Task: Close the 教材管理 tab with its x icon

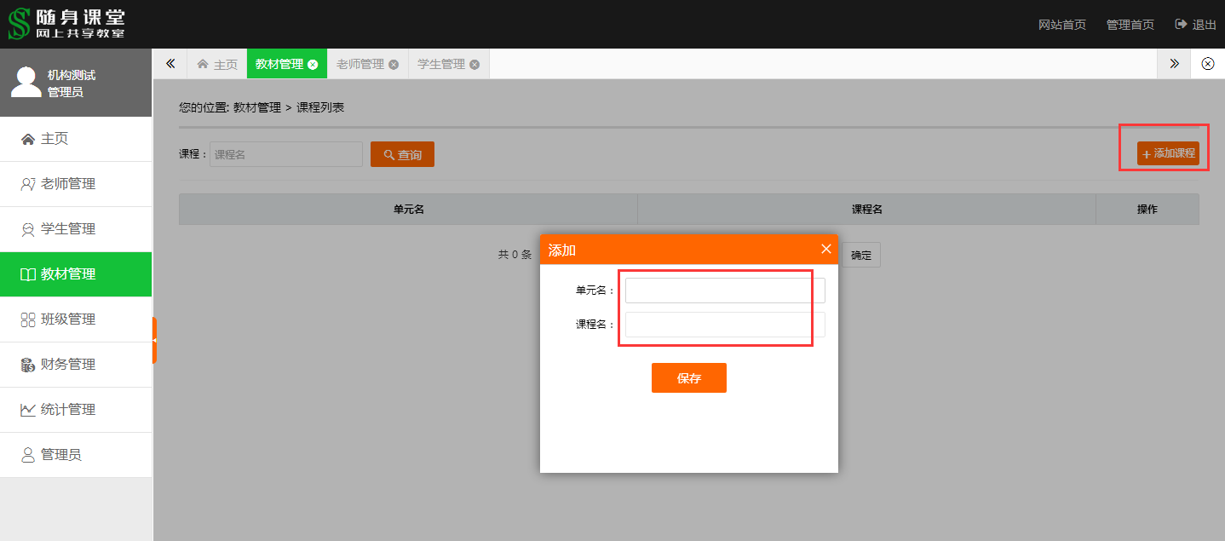Action: point(313,65)
